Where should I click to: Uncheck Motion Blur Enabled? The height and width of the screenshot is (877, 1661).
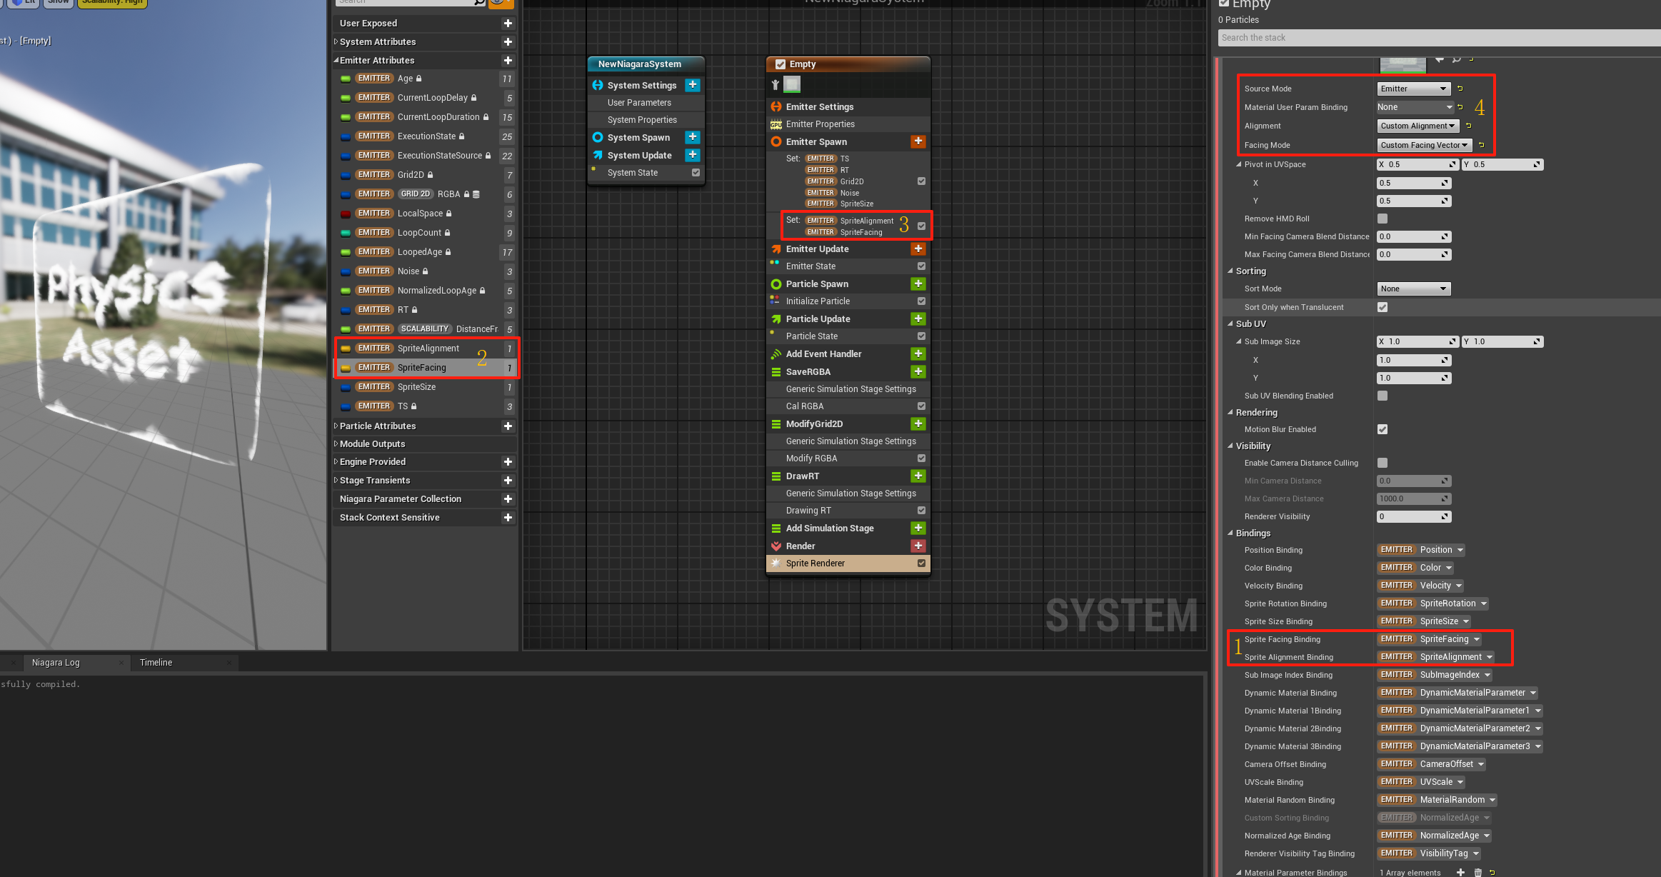tap(1383, 429)
